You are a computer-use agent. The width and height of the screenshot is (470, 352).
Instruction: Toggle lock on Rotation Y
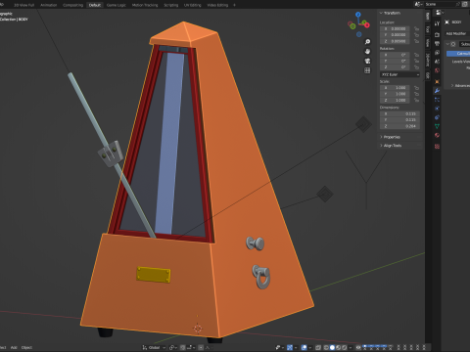tap(416, 61)
